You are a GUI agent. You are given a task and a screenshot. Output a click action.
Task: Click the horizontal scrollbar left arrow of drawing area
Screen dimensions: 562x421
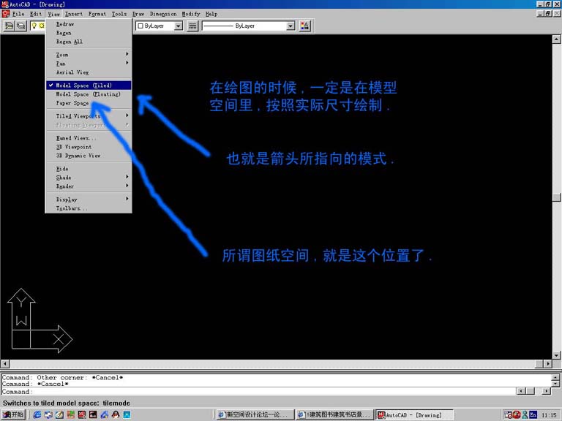[x=5, y=364]
